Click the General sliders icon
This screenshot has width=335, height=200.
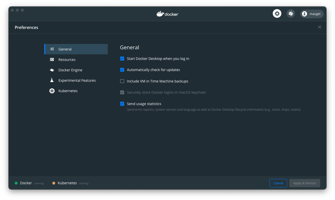(52, 49)
